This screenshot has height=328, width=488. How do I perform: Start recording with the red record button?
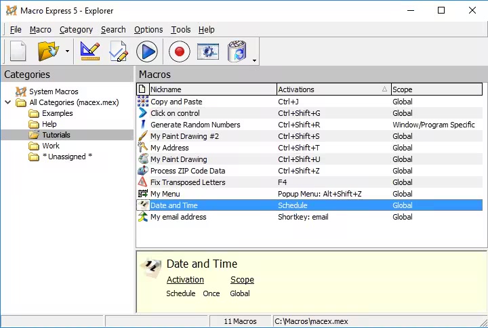click(x=180, y=52)
